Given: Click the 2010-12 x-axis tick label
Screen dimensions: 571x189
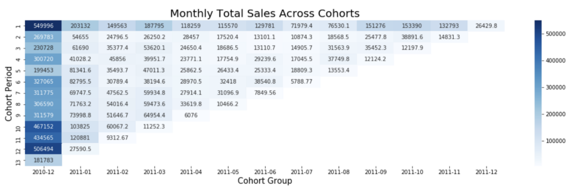Looking at the screenshot, I should tap(44, 172).
